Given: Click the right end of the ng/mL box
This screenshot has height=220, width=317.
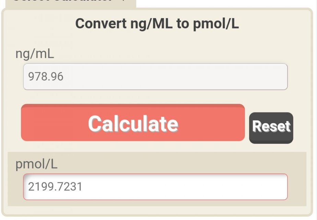Looking at the screenshot, I should tap(280, 77).
